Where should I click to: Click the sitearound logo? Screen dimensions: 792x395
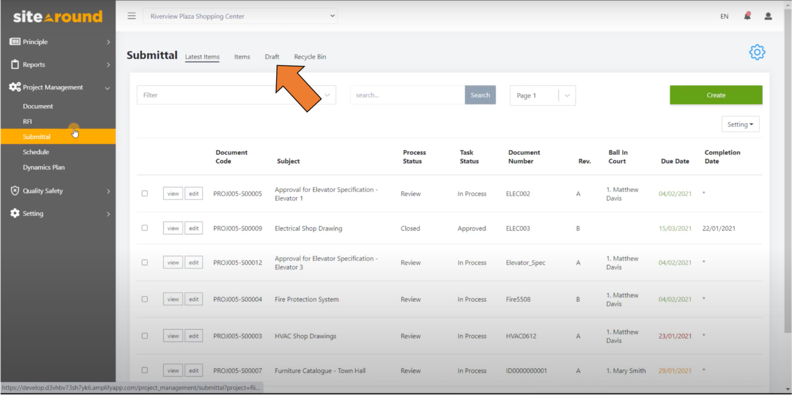[x=58, y=16]
